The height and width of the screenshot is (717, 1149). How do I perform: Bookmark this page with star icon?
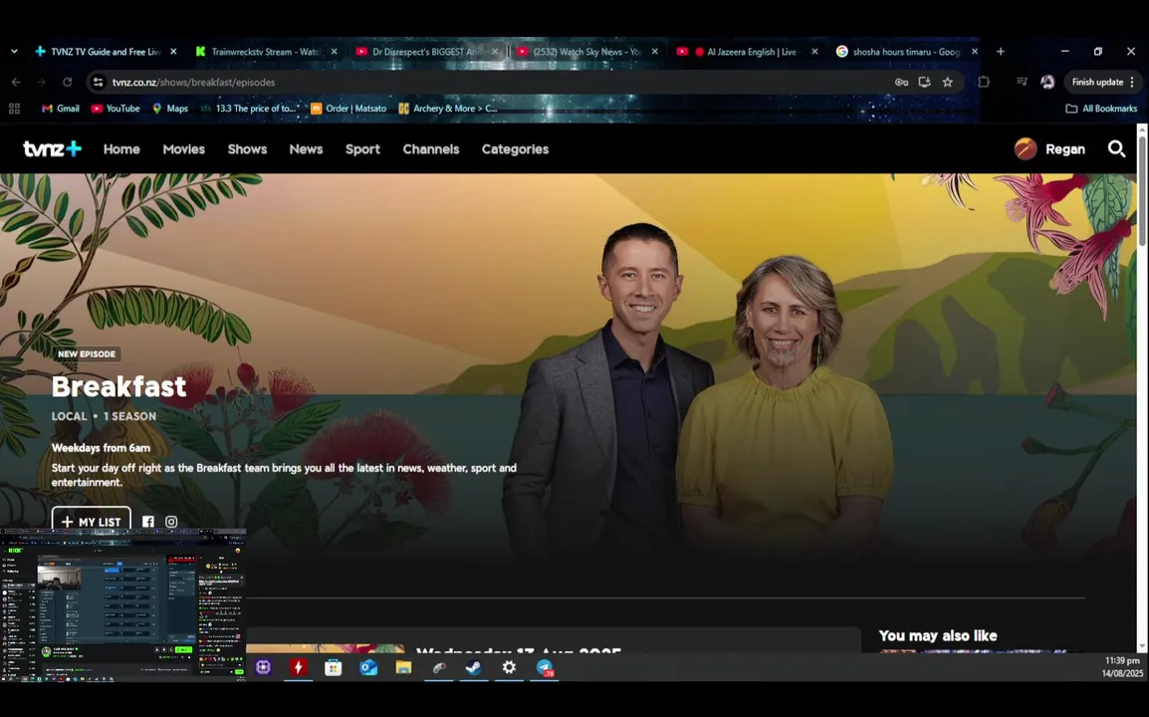pyautogui.click(x=948, y=82)
